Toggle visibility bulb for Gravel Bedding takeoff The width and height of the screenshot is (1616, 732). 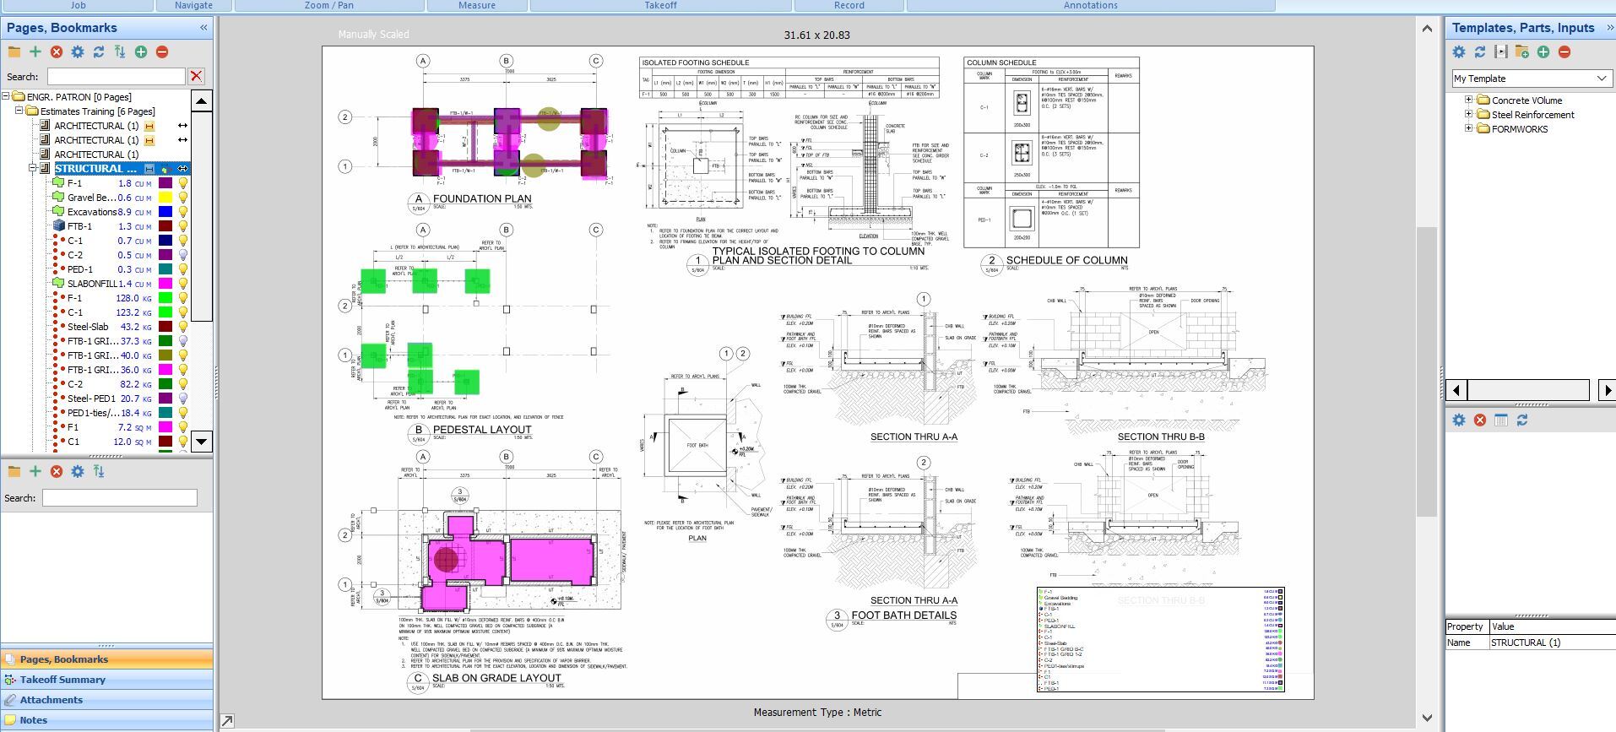click(182, 198)
